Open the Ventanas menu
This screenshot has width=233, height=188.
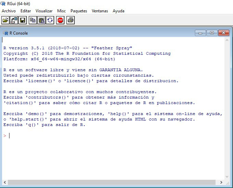tap(100, 11)
